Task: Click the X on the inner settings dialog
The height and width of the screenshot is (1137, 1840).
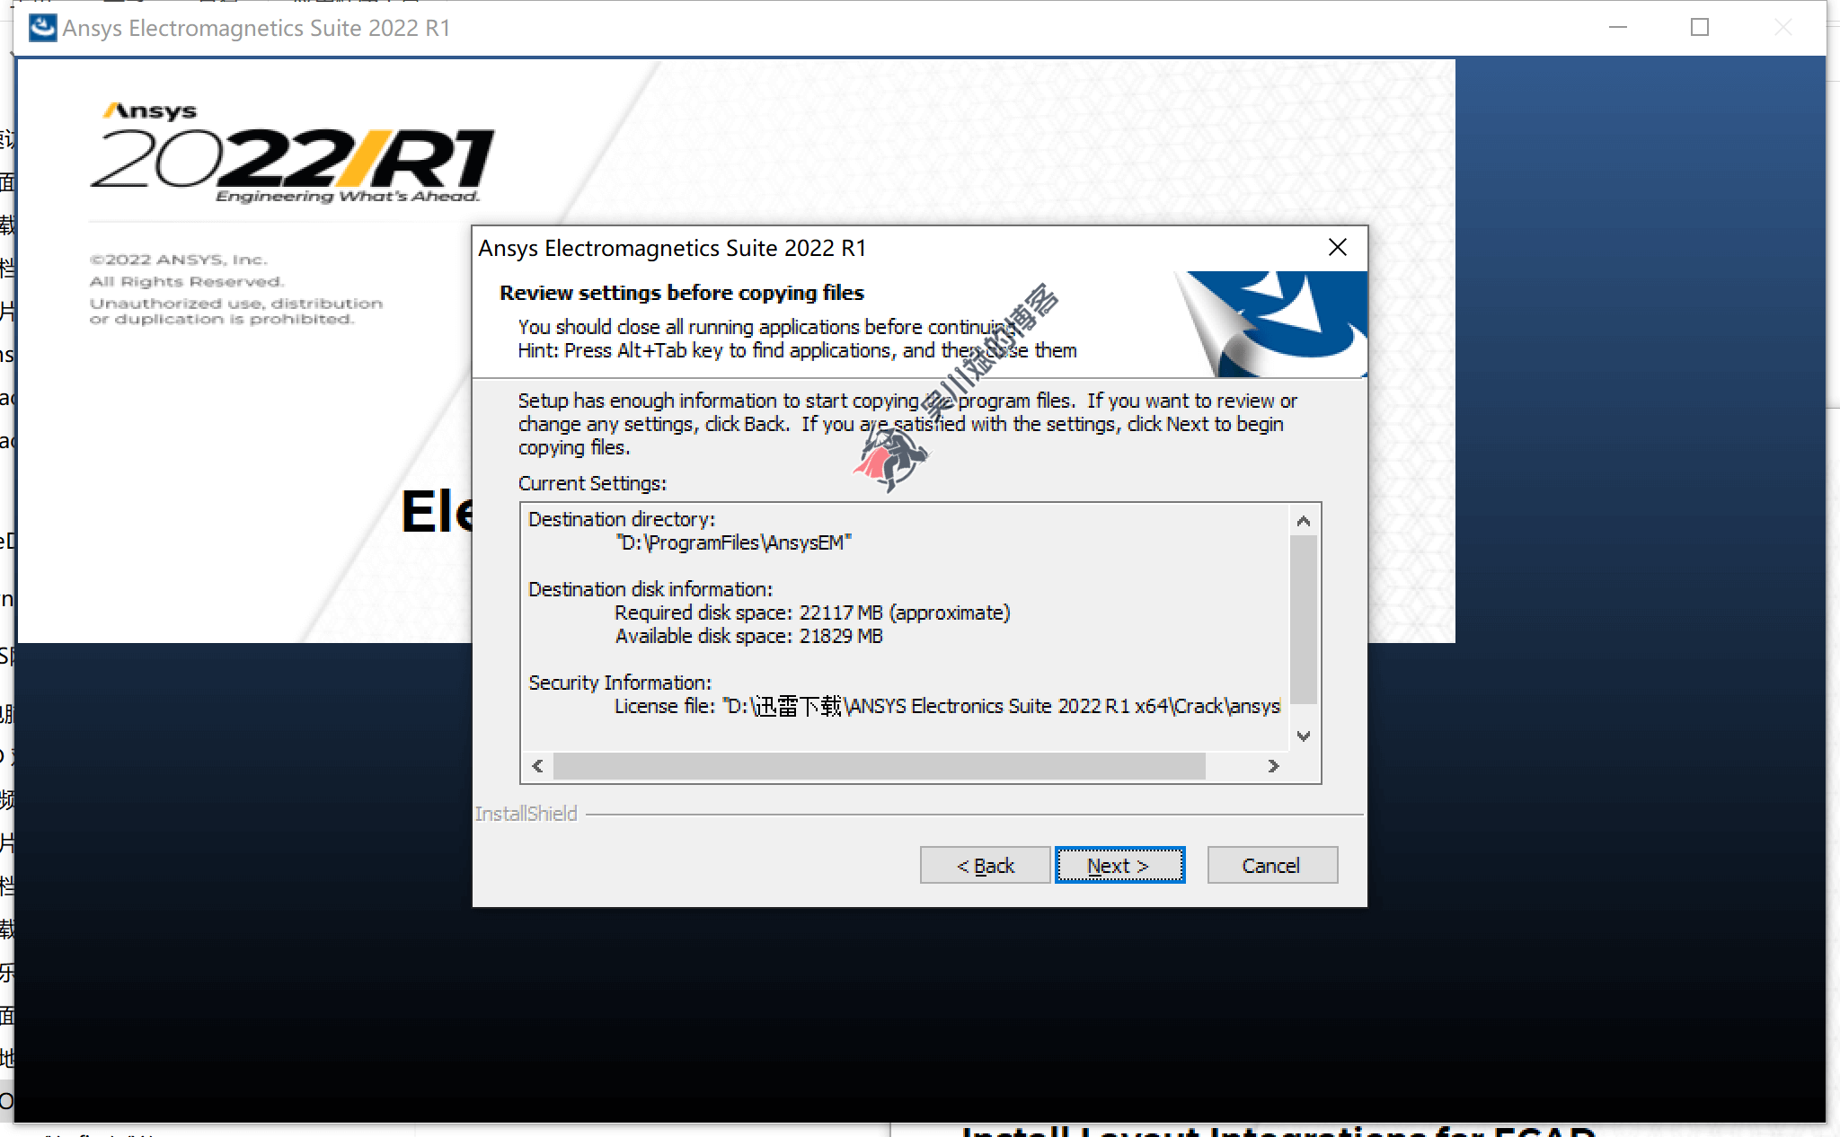Action: 1338,247
